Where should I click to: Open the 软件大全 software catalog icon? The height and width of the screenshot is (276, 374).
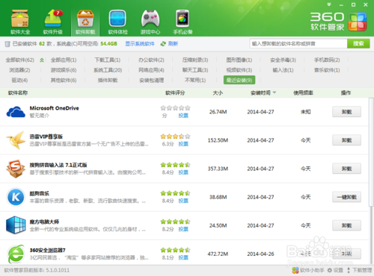pos(20,19)
